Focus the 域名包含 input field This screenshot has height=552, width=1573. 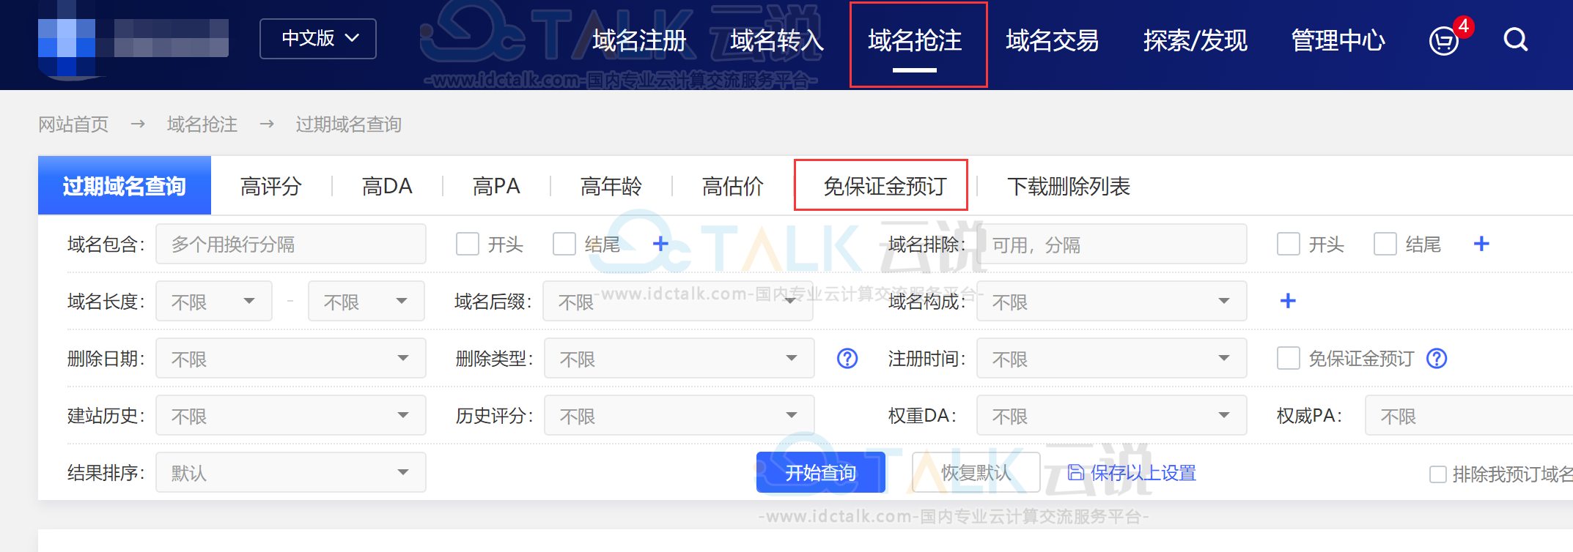point(291,244)
